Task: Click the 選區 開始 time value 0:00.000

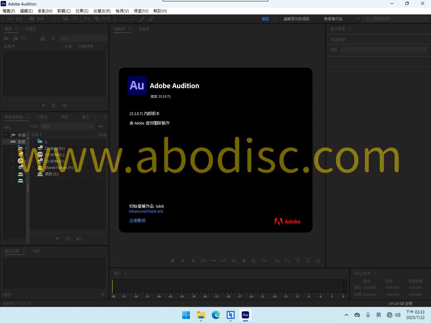Action: click(x=370, y=288)
